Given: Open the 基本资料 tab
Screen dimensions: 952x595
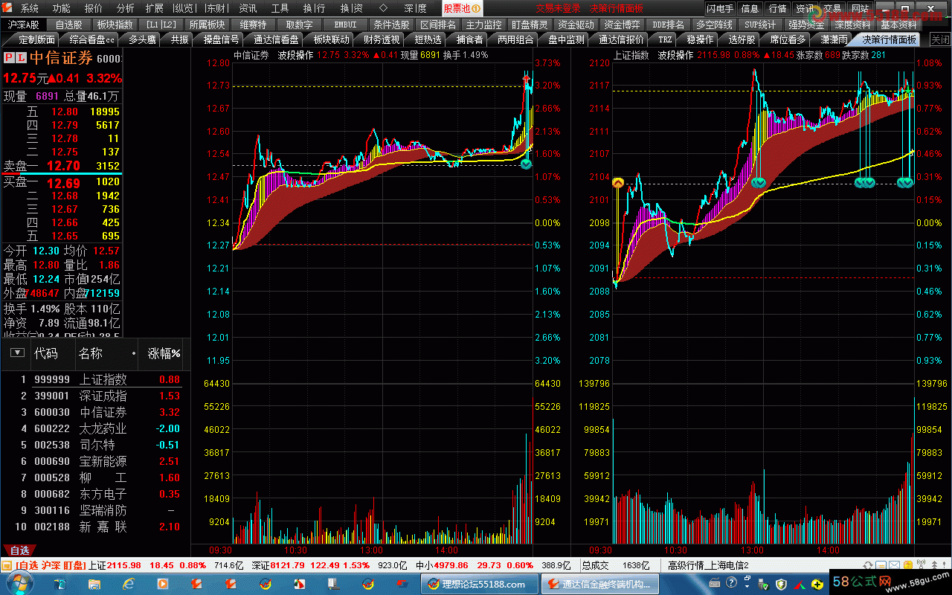Looking at the screenshot, I should [898, 25].
